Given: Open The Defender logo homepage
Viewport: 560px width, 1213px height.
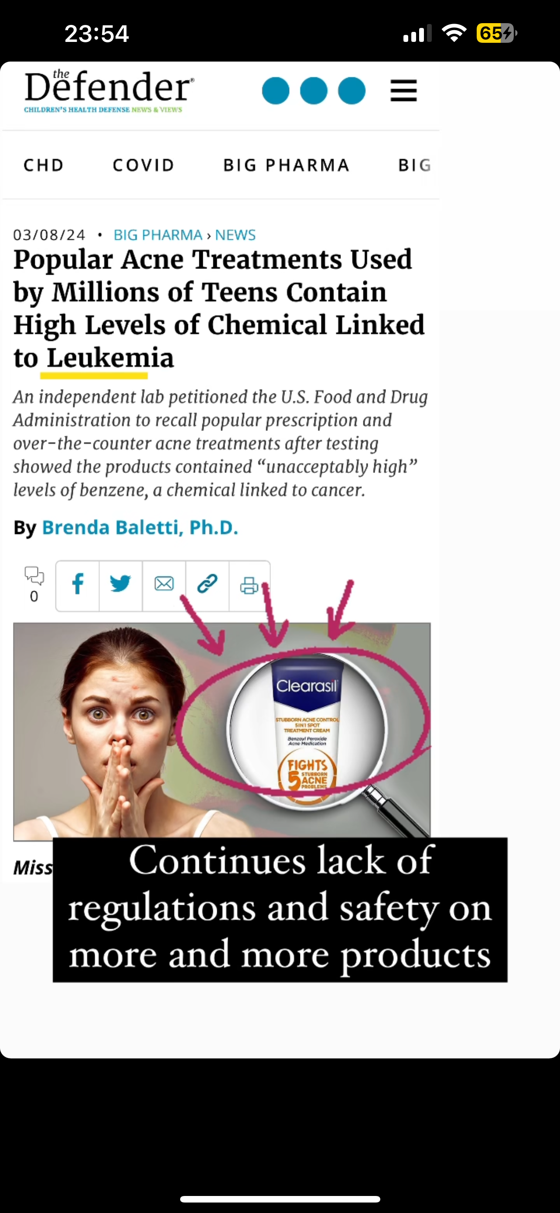Looking at the screenshot, I should point(109,91).
